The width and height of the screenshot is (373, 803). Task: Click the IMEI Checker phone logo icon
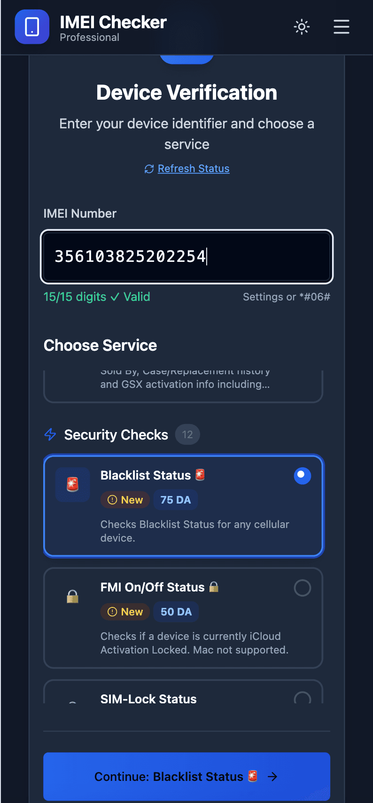point(31,27)
